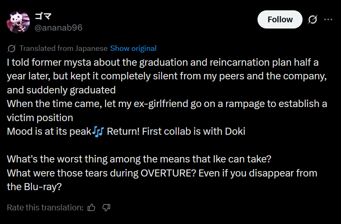
Task: Click the "victim position" text line
Action: point(40,118)
